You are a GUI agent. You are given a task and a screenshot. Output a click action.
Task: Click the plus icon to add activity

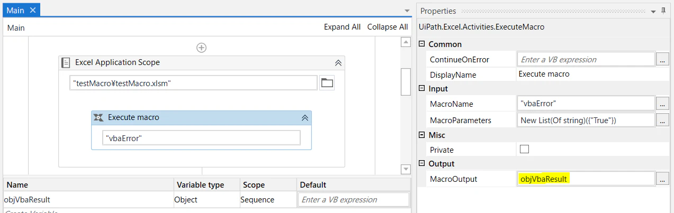(201, 48)
